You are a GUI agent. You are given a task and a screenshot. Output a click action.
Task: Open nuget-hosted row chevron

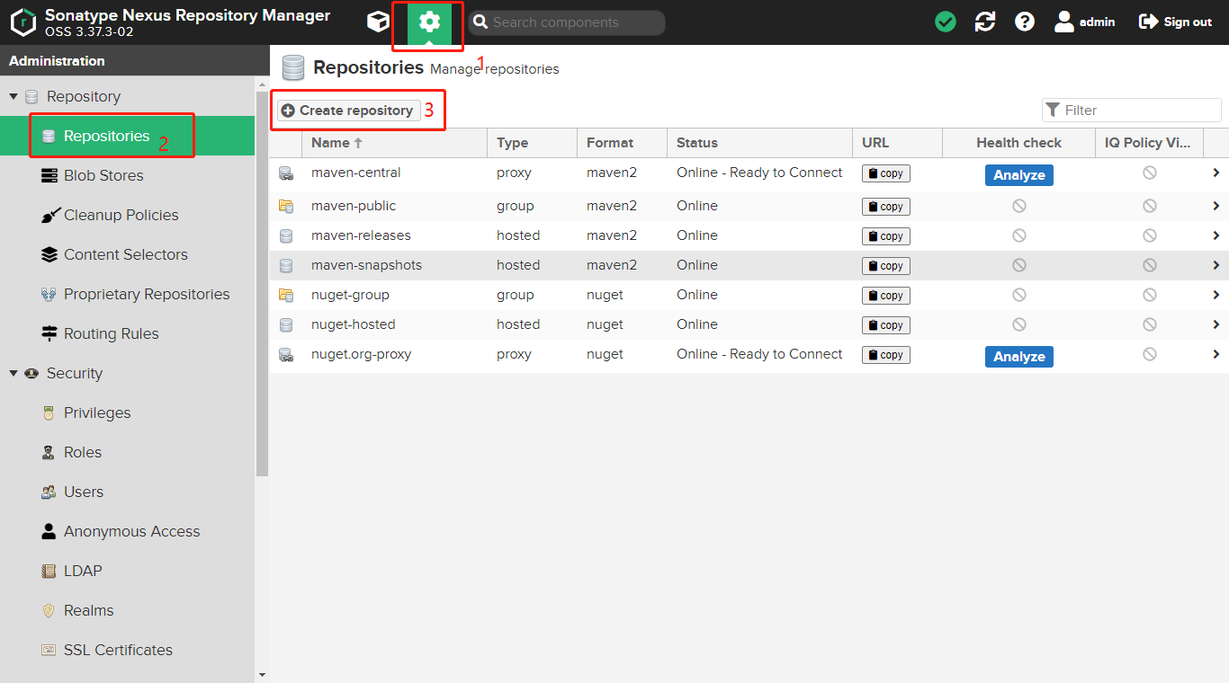[1216, 324]
